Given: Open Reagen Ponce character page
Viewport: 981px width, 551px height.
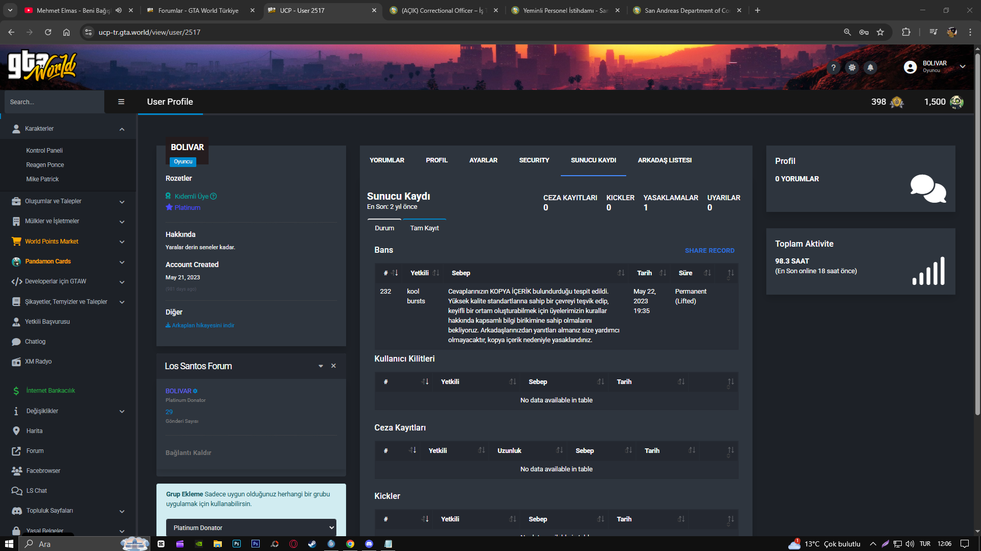Looking at the screenshot, I should point(45,165).
